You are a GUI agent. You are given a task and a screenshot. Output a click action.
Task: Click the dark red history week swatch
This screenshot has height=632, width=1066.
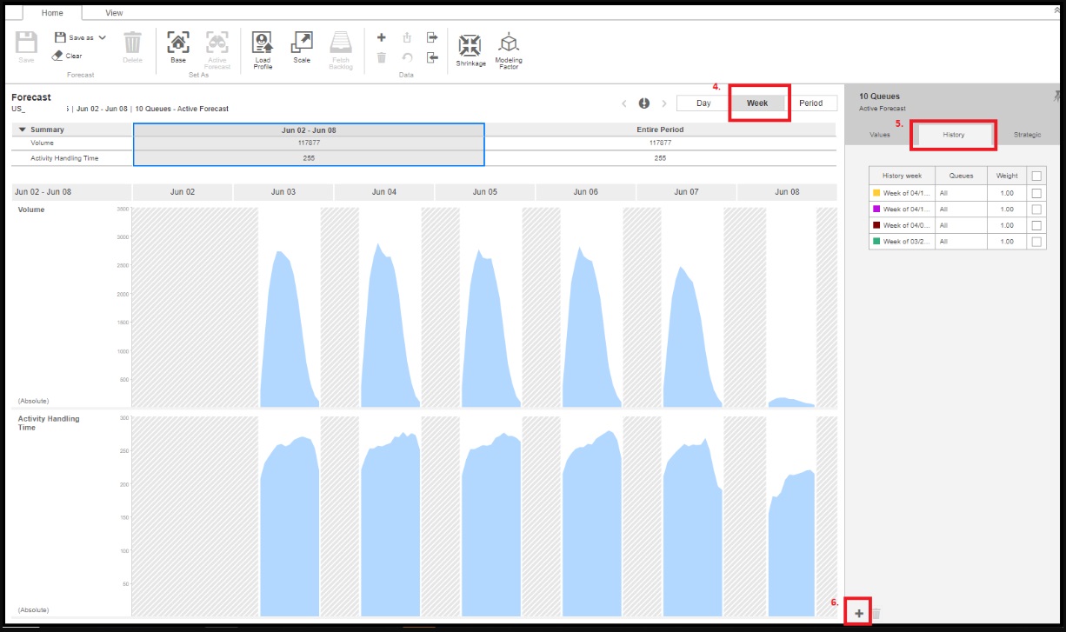[x=876, y=225]
